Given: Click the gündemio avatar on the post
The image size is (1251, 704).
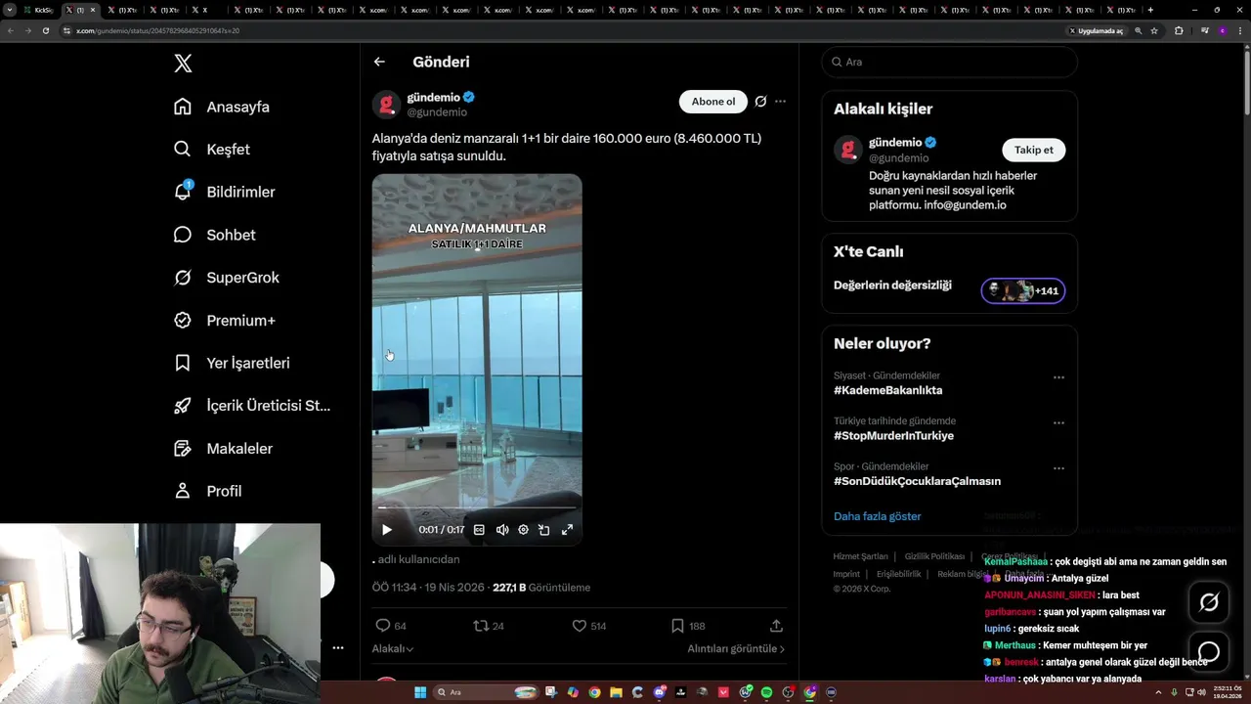Looking at the screenshot, I should 387,105.
